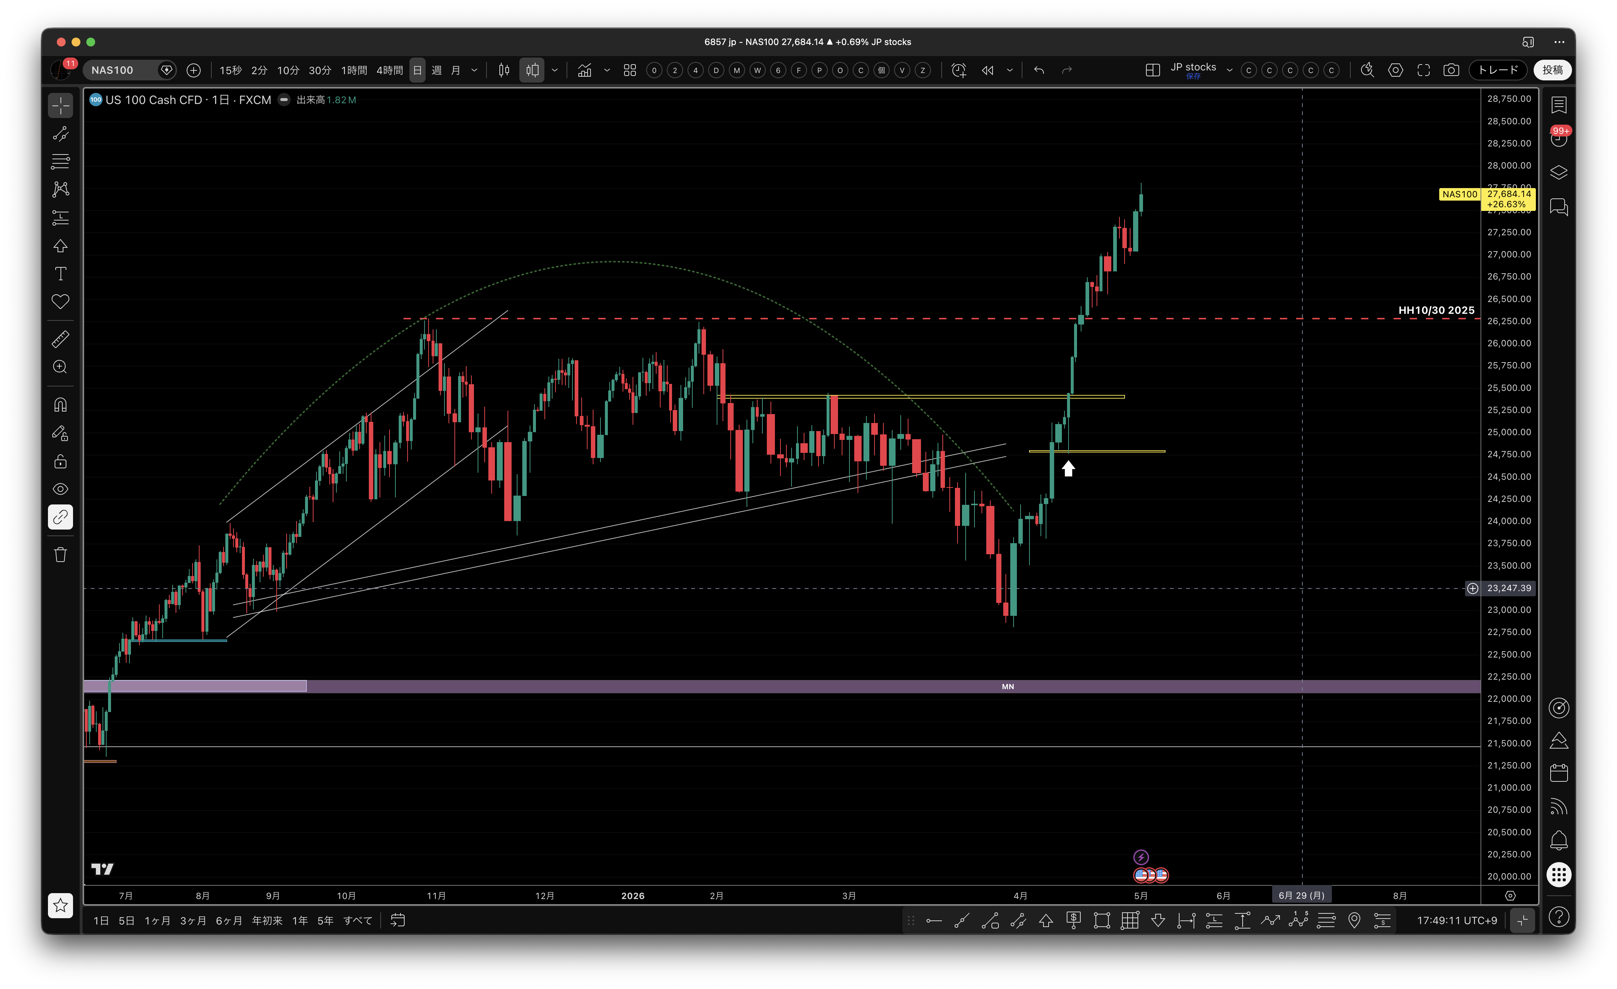Click the 投稿 publish button
This screenshot has height=989, width=1617.
(1553, 70)
